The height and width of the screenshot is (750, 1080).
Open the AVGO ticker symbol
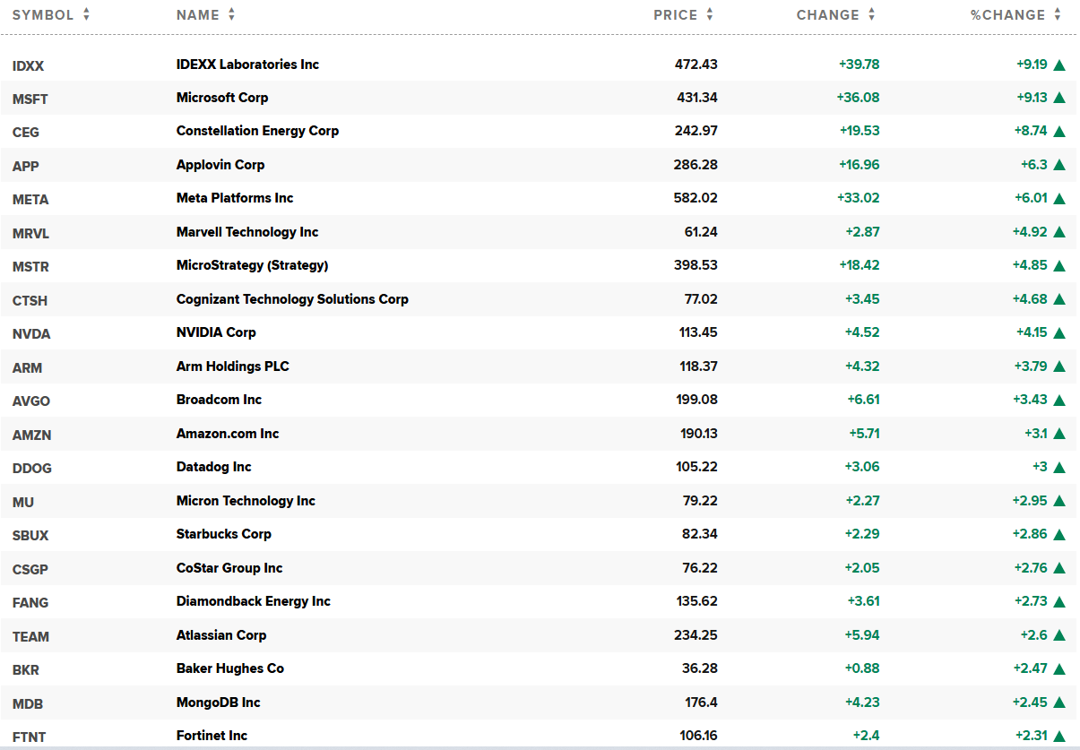click(31, 401)
